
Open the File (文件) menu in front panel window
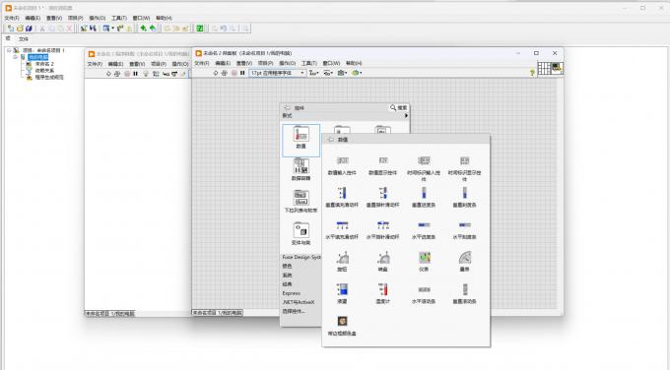[x=202, y=63]
